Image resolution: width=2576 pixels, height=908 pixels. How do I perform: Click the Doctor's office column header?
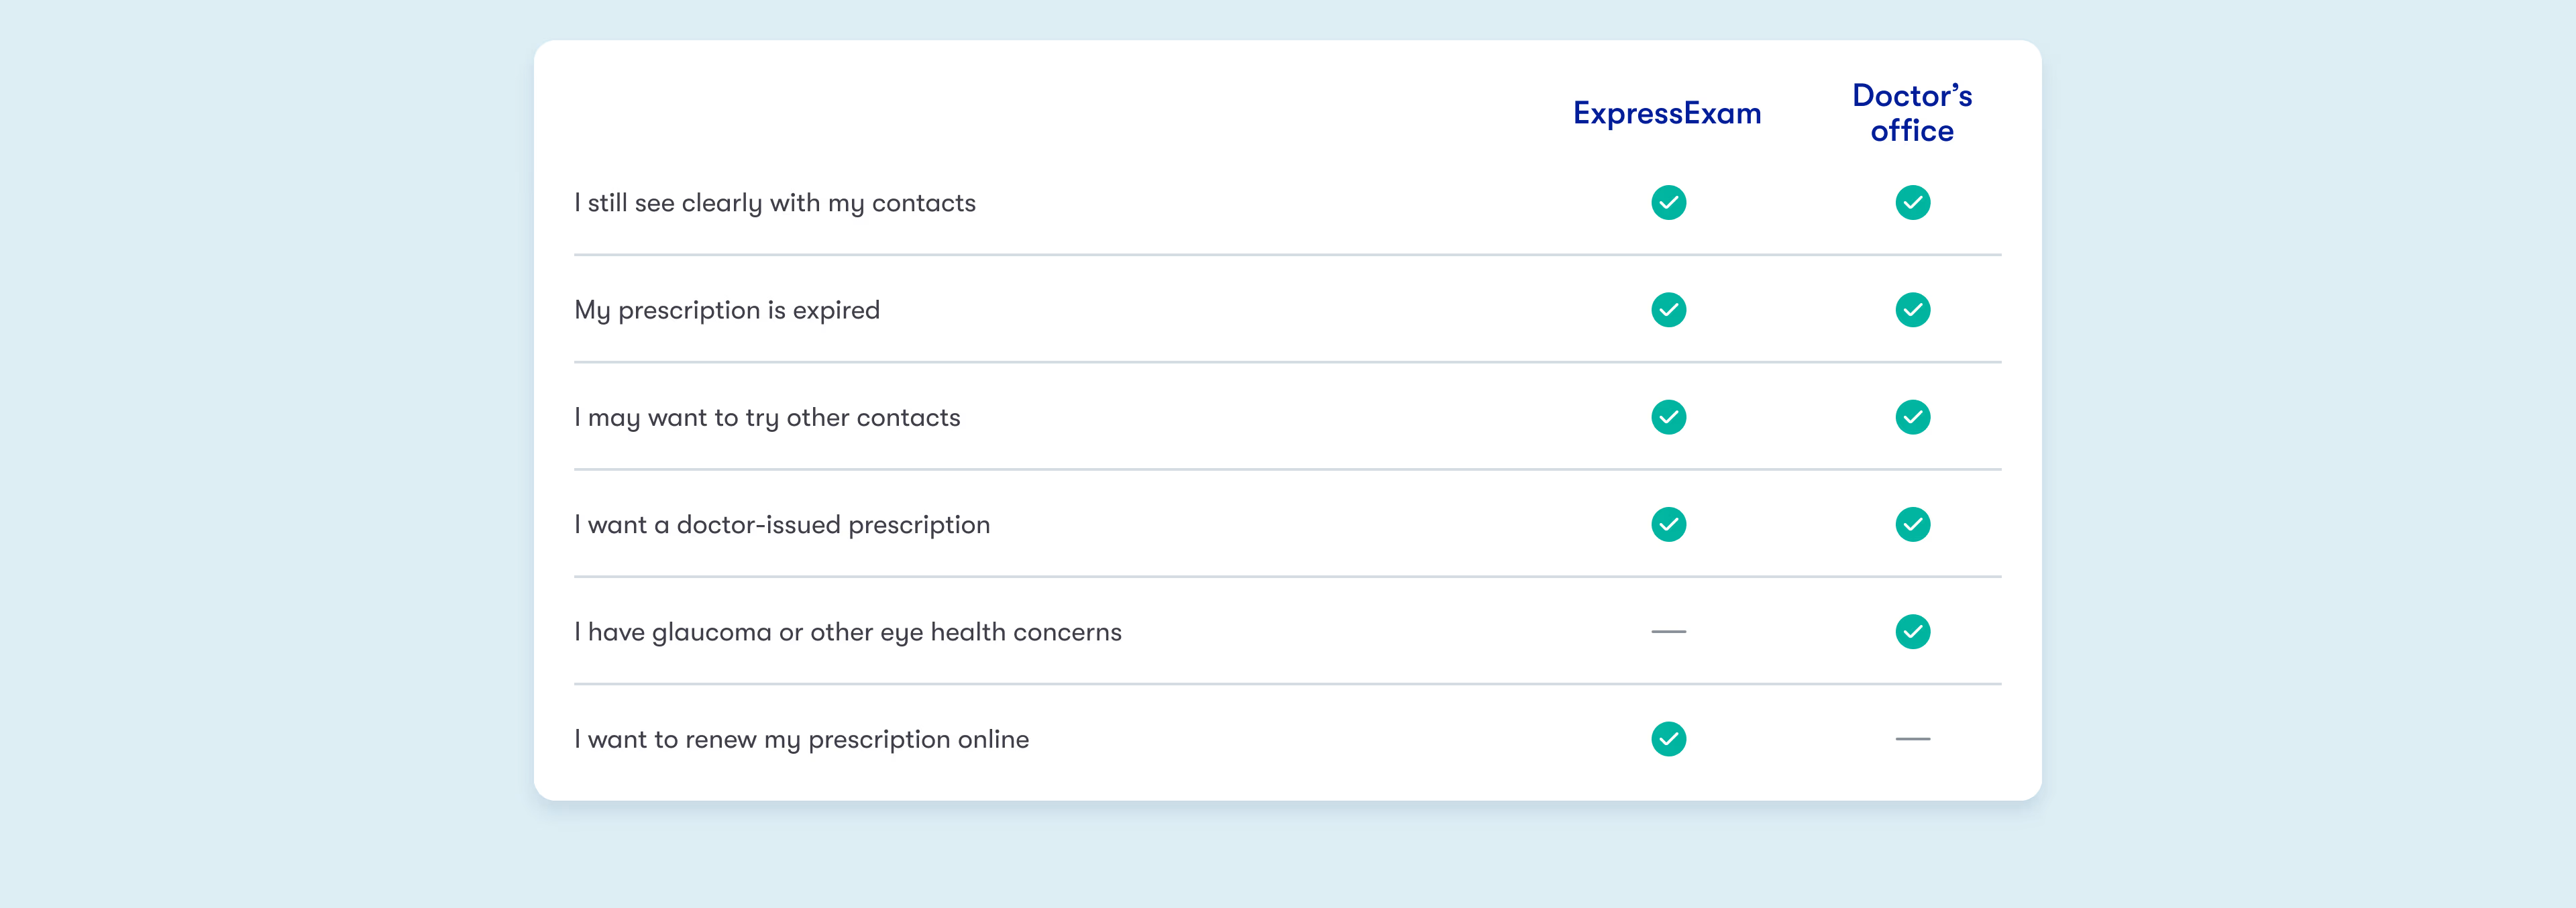click(1912, 113)
